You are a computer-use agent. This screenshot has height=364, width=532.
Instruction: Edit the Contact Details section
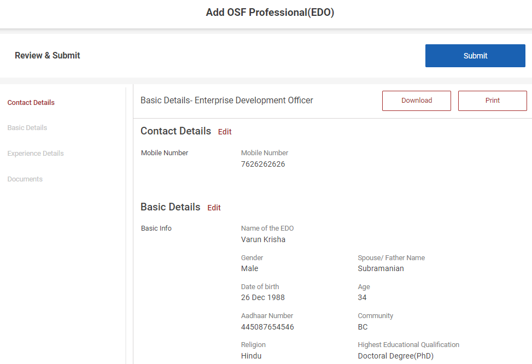click(x=225, y=132)
